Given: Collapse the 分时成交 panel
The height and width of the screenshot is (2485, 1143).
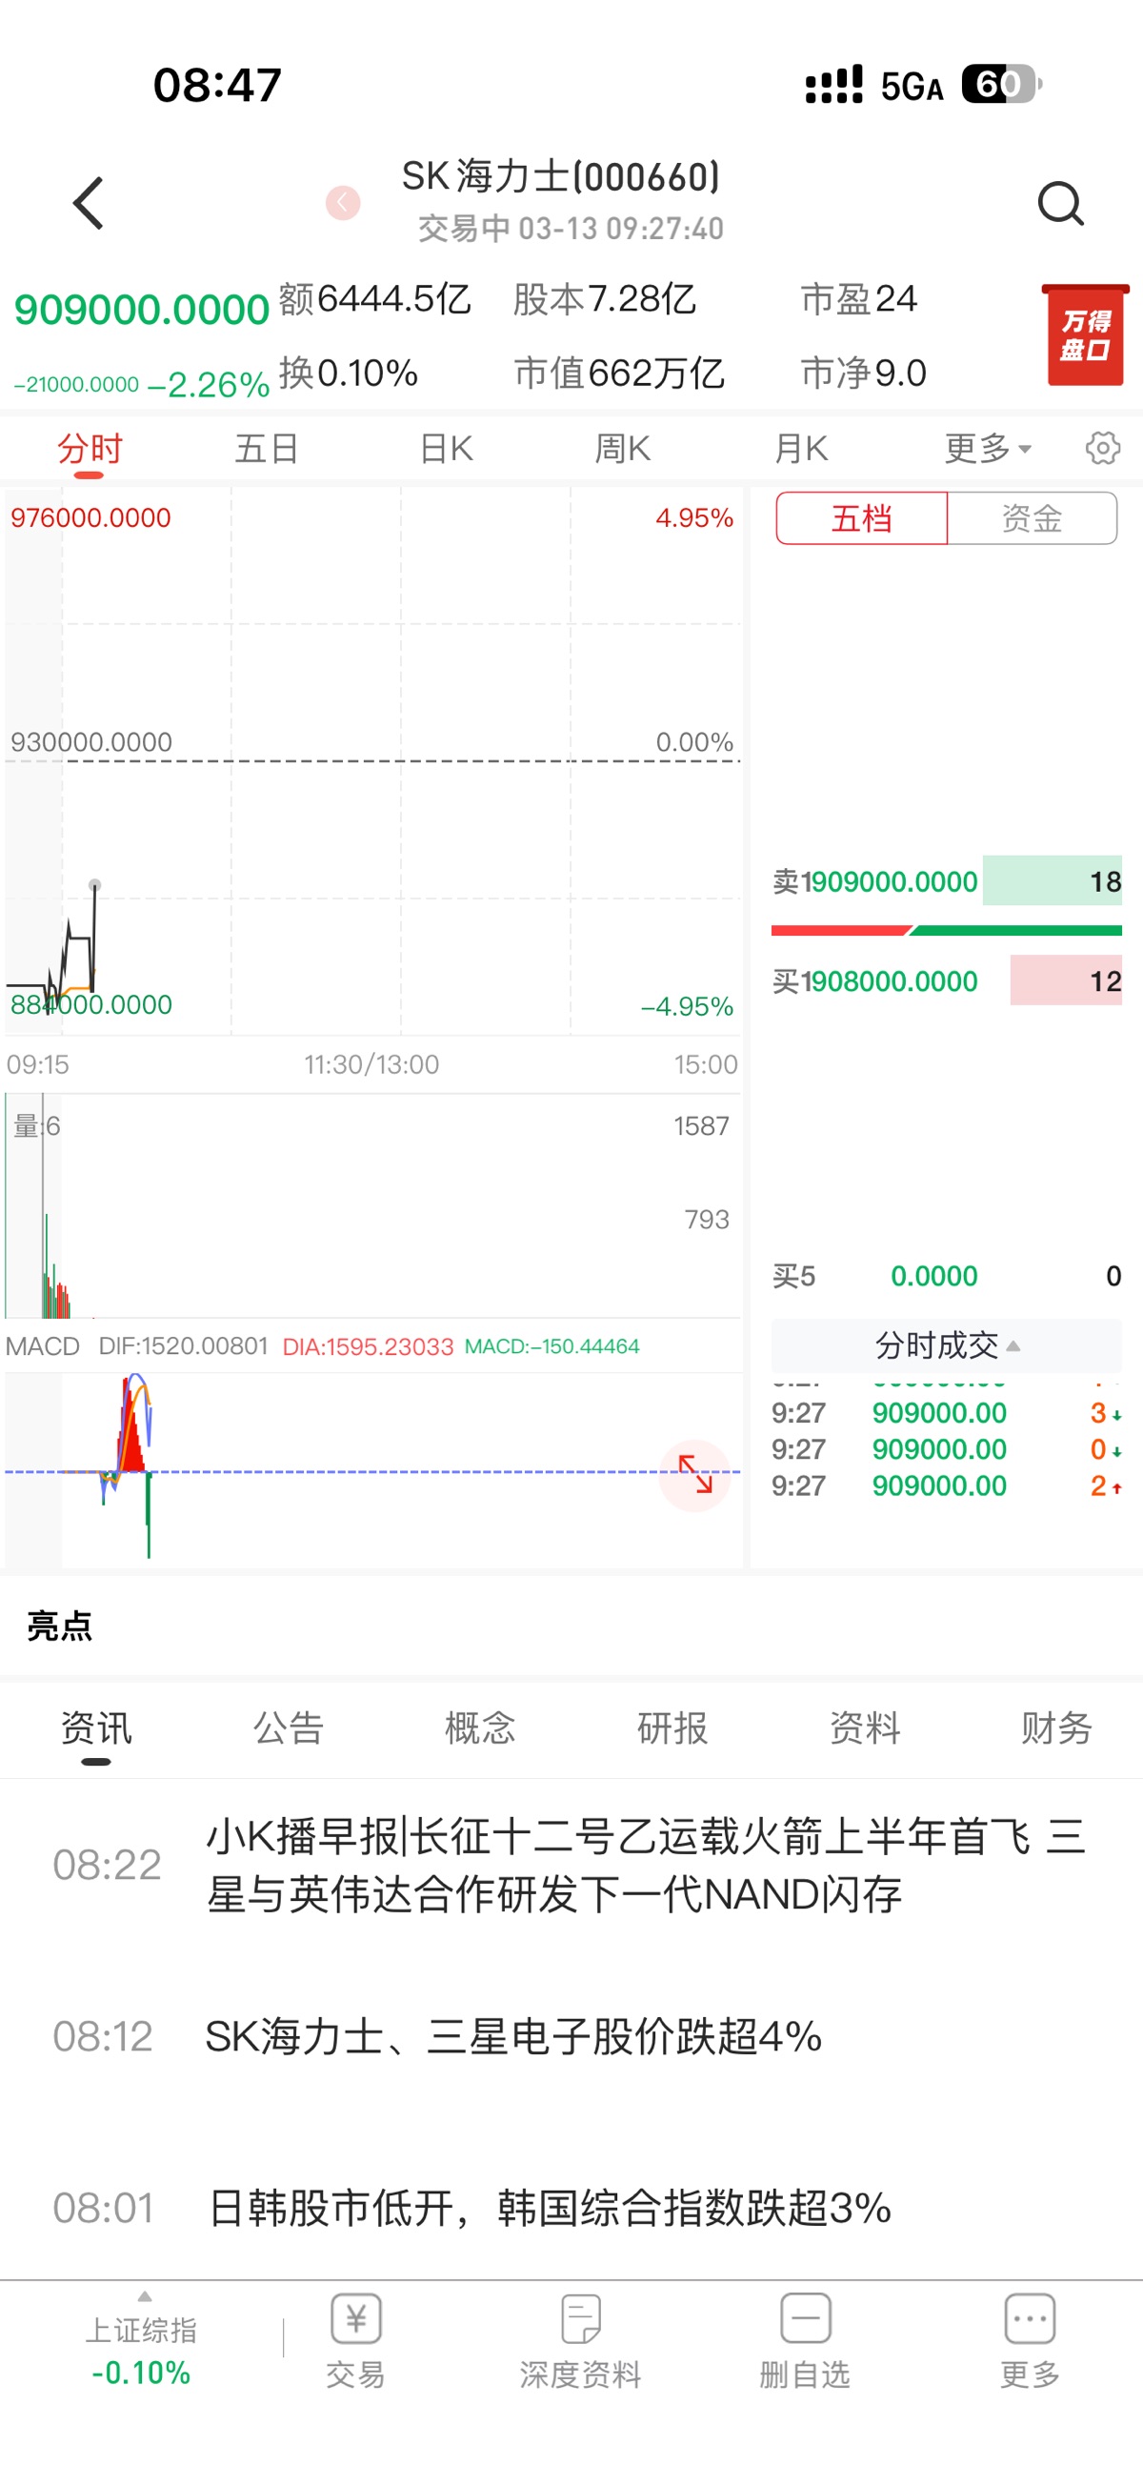Looking at the screenshot, I should click(946, 1344).
